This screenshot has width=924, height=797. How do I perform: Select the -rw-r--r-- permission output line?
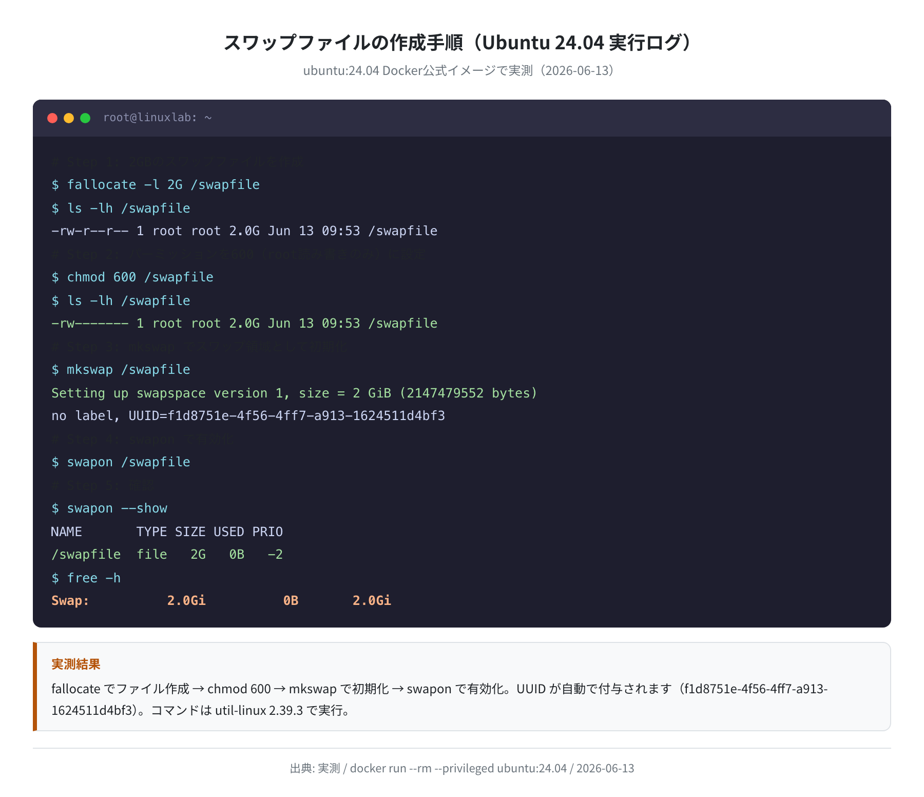tap(244, 231)
